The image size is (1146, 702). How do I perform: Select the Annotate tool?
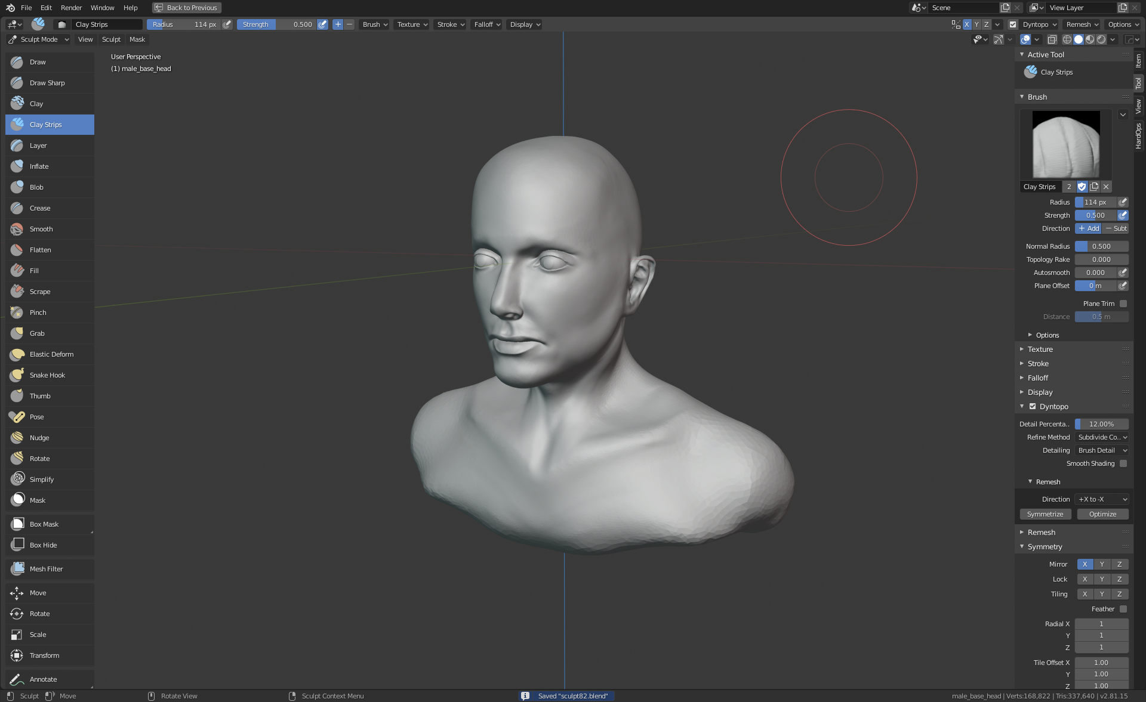pos(43,679)
